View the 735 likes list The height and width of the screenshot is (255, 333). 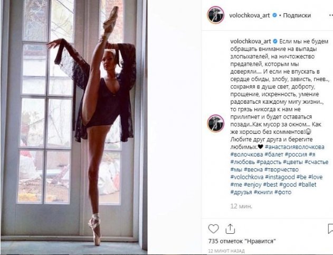[242, 241]
